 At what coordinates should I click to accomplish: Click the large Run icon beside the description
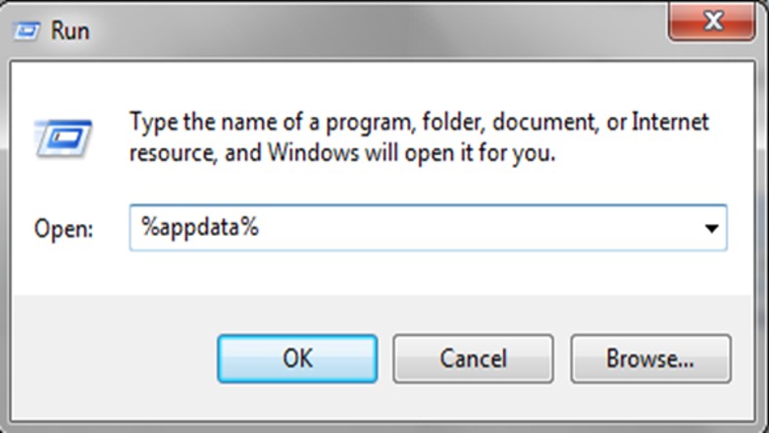coord(64,139)
